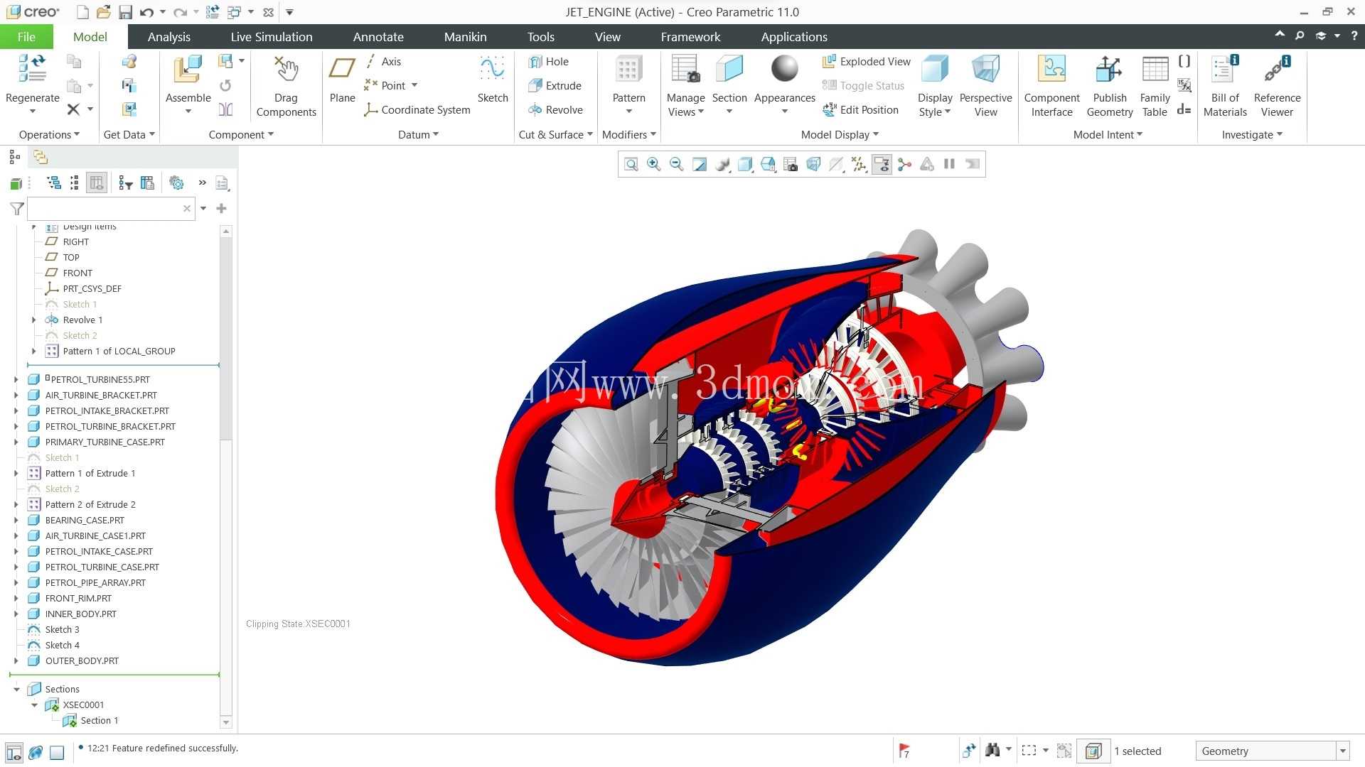Open the View Manager in graphics toolbar

pyautogui.click(x=790, y=165)
